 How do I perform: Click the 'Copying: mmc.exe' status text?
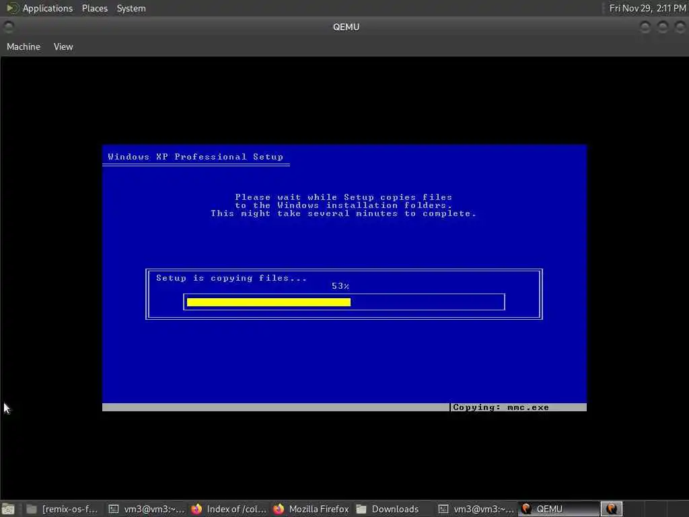(x=501, y=407)
